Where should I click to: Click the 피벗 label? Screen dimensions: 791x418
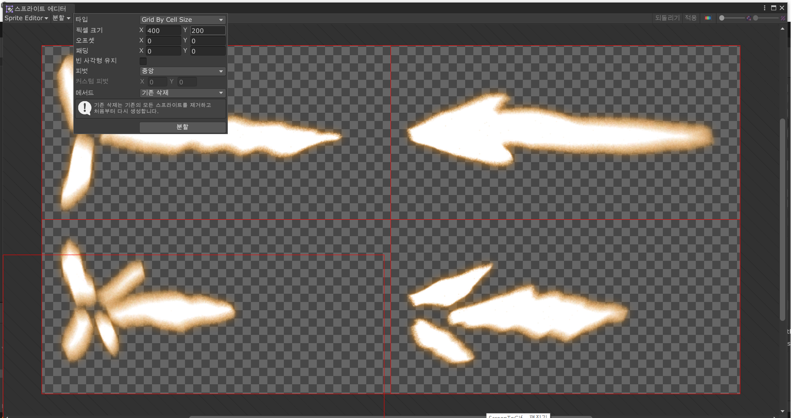point(82,71)
